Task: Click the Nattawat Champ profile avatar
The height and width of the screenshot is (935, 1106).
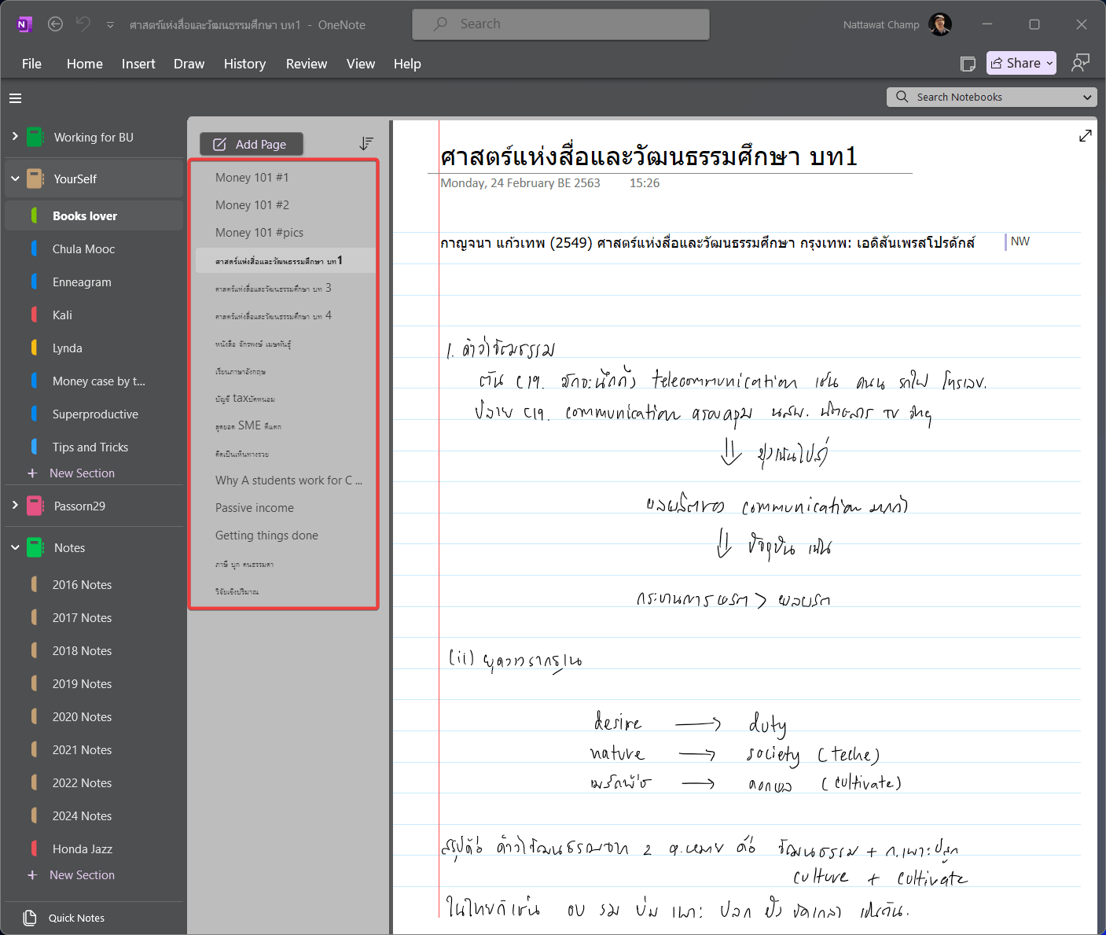Action: [940, 24]
